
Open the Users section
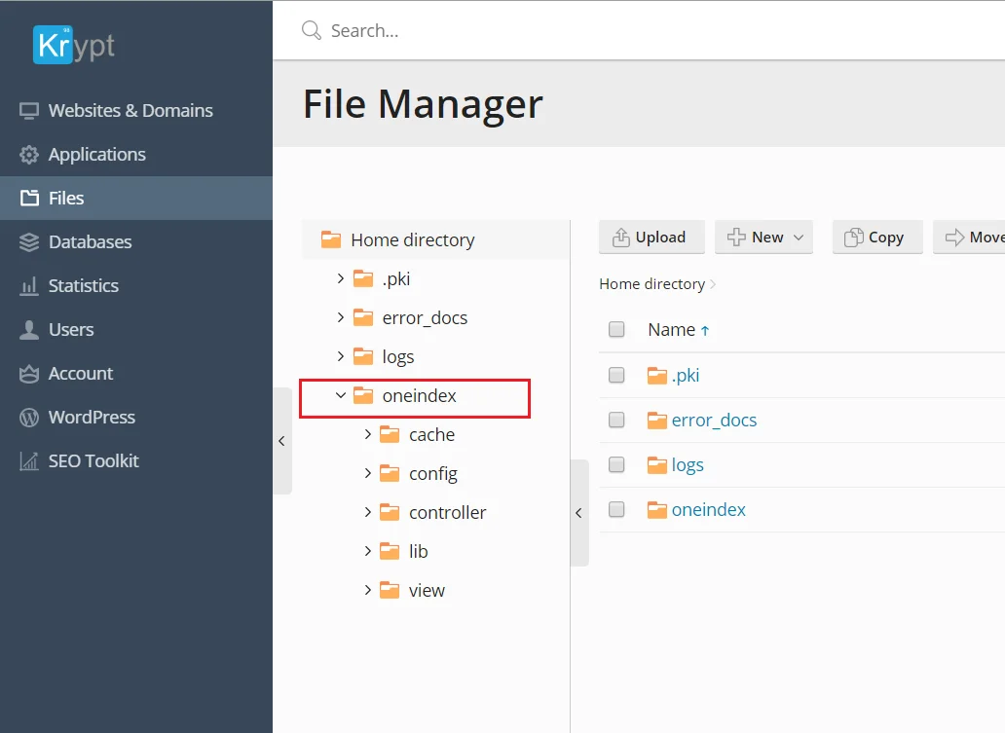[136, 329]
